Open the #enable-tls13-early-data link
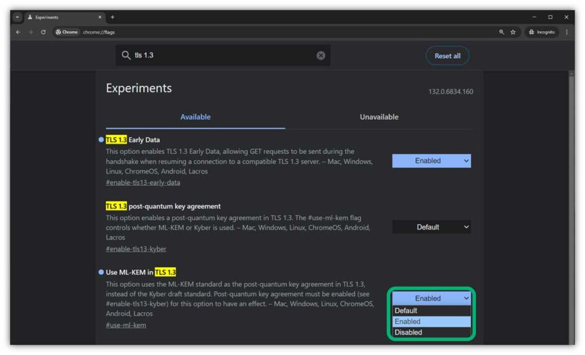This screenshot has height=355, width=585. 143,183
